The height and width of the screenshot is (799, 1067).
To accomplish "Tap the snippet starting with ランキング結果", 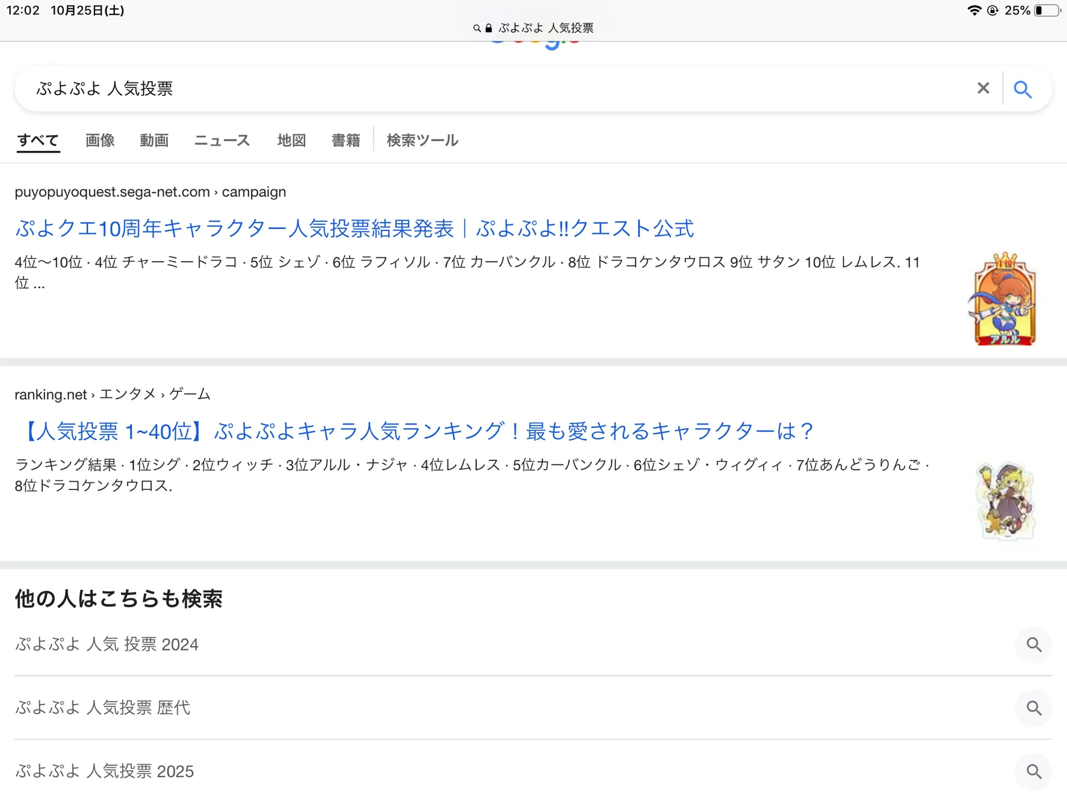I will tap(472, 475).
